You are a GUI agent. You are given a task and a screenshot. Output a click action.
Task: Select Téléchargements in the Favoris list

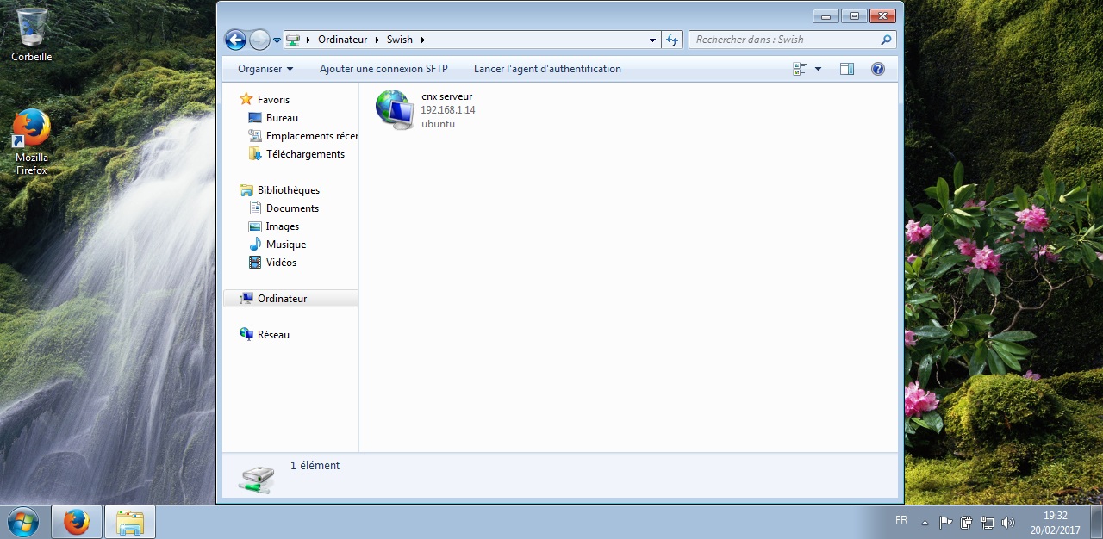click(x=305, y=154)
